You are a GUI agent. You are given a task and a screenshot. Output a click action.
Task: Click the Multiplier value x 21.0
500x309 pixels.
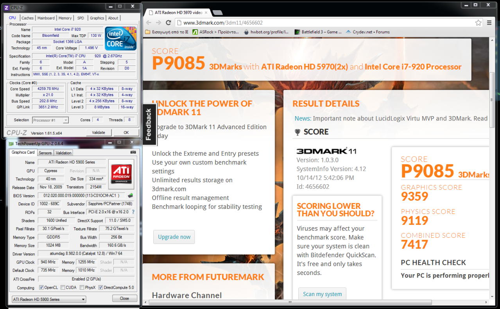coord(48,95)
